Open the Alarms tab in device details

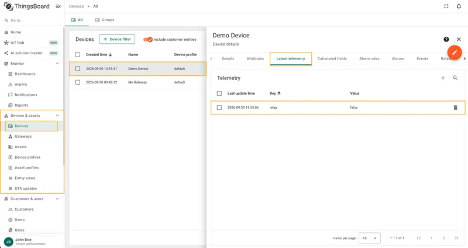point(398,59)
